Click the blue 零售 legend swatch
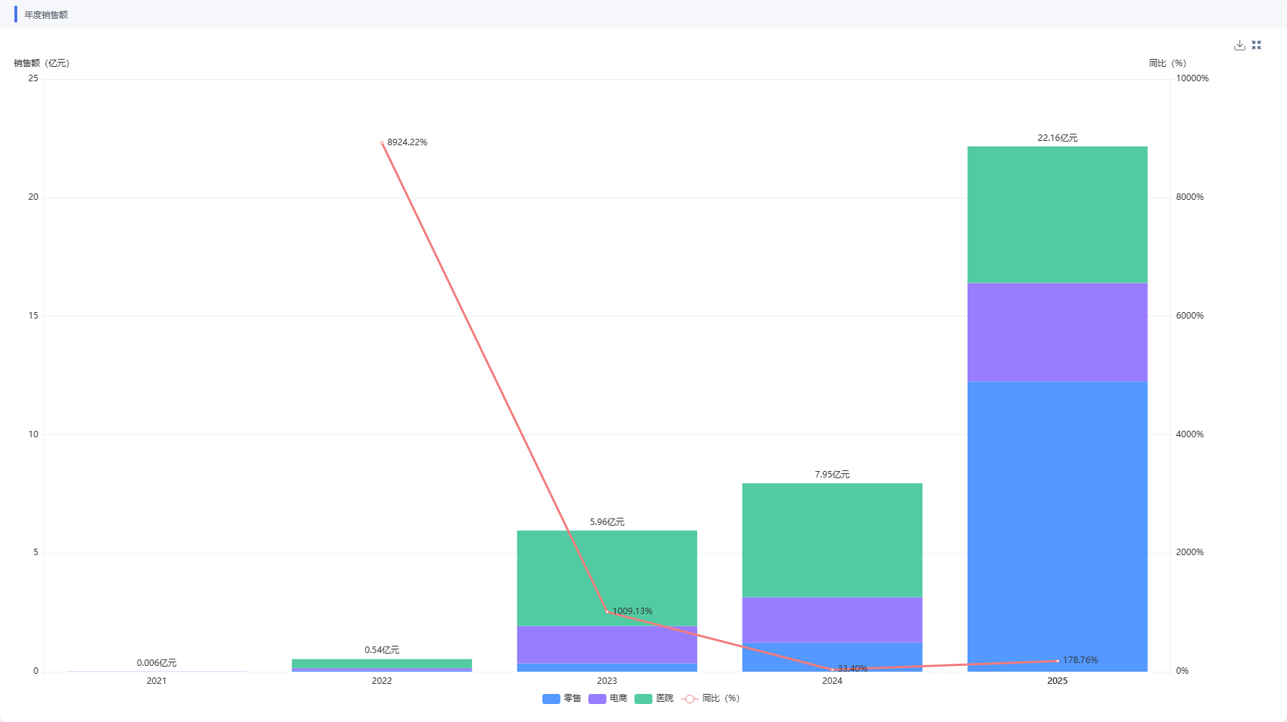 tap(551, 699)
